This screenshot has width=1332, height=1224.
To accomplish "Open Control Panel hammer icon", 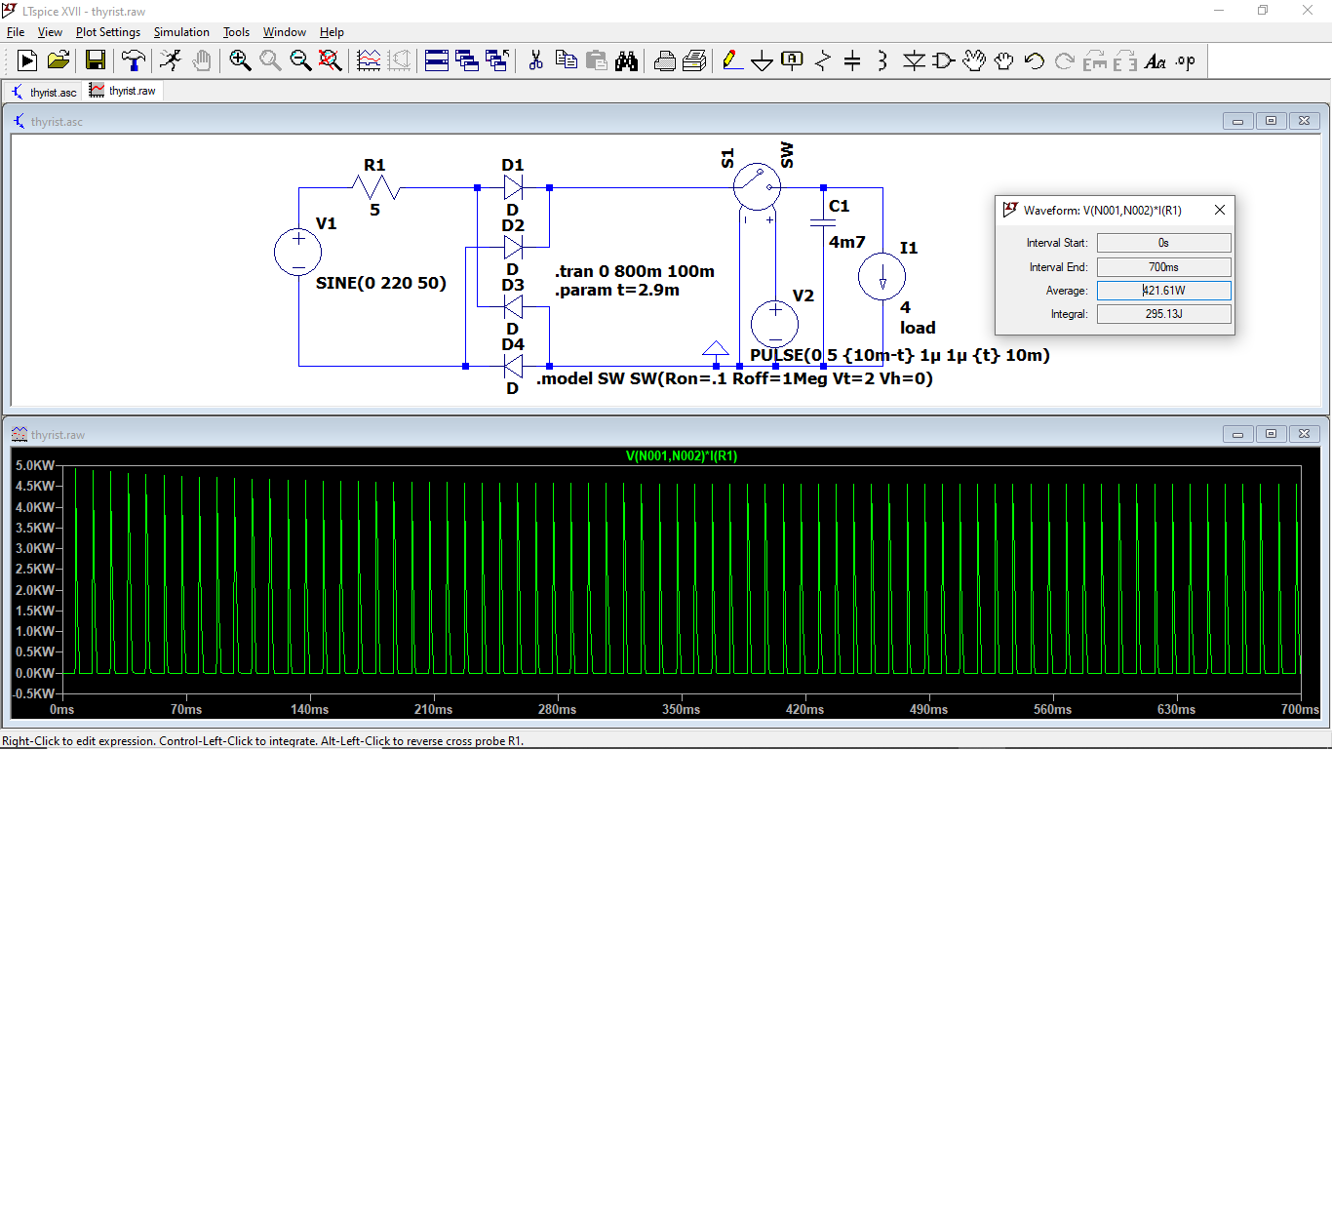I will click(x=133, y=60).
